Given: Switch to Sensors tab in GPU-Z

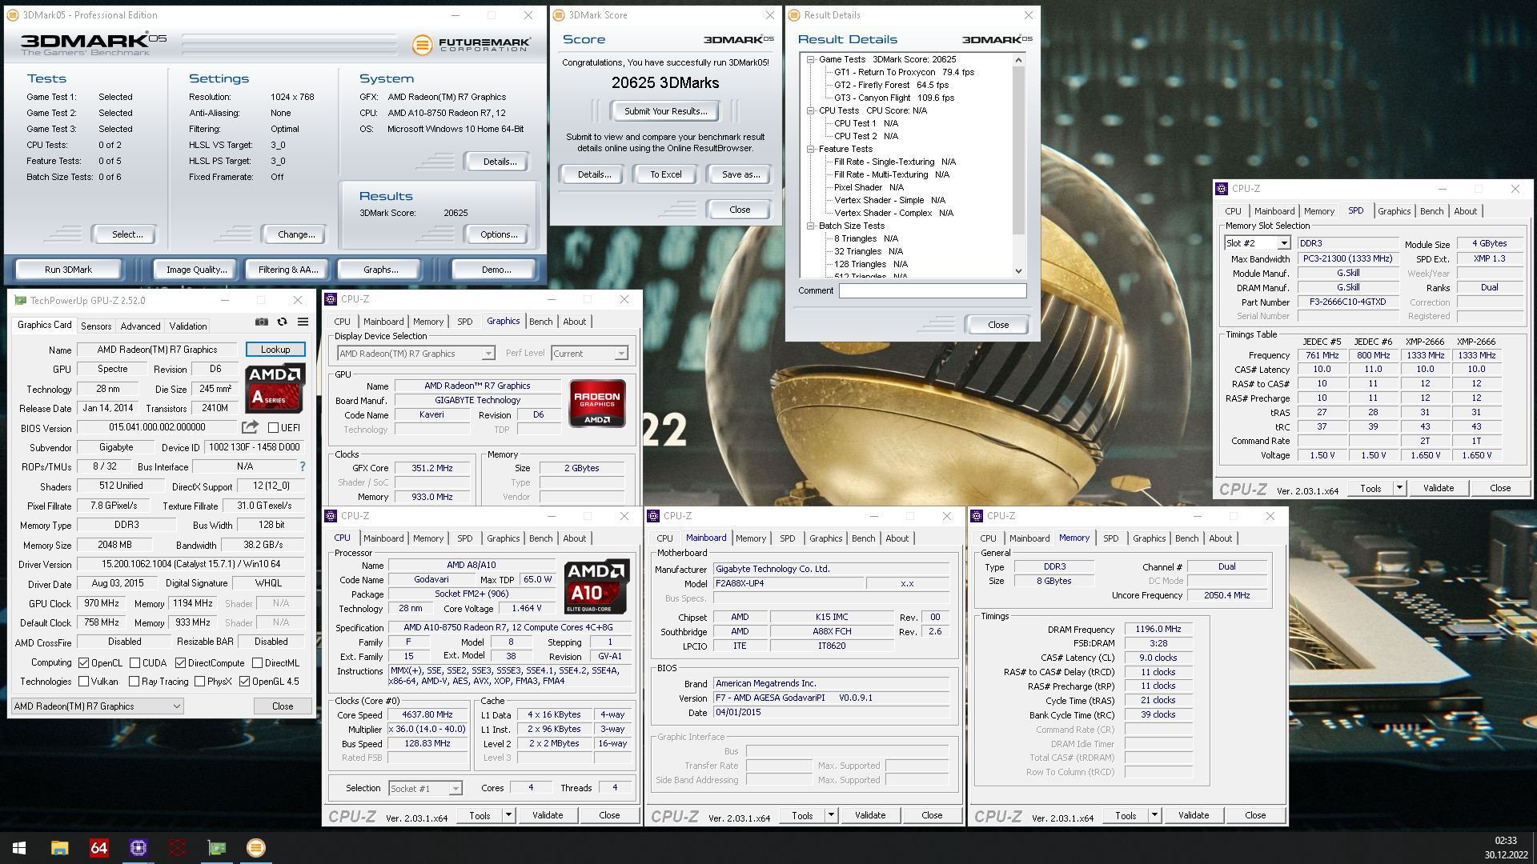Looking at the screenshot, I should point(96,326).
